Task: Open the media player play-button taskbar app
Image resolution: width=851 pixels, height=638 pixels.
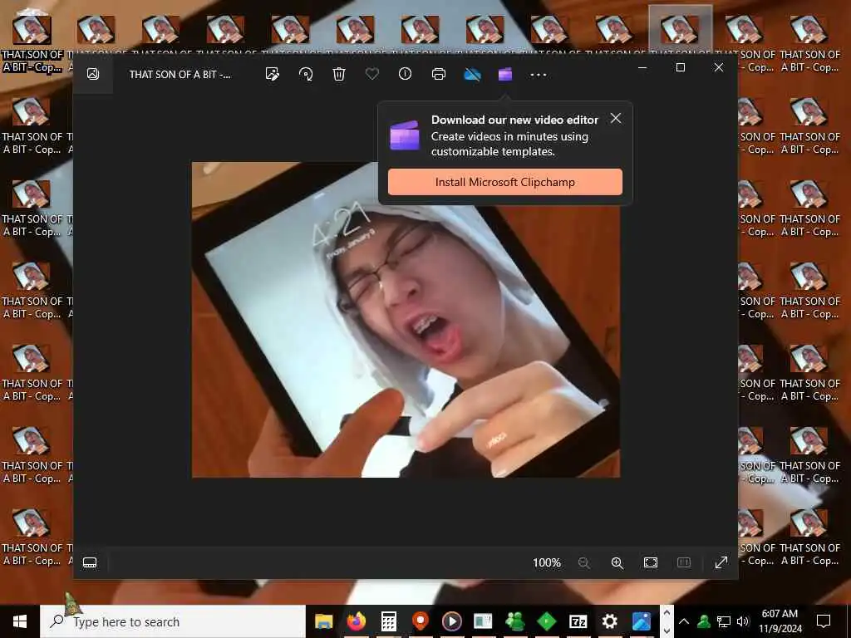Action: pyautogui.click(x=451, y=621)
